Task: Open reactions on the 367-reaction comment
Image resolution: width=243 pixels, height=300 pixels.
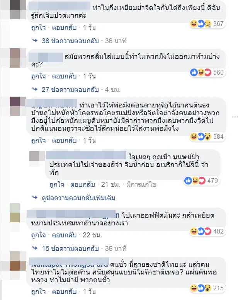Action: [x=207, y=24]
